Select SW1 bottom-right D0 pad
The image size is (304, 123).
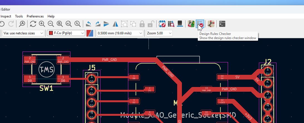63,79
